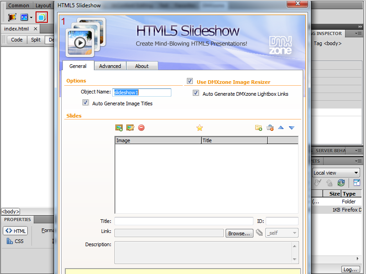The image size is (366, 274).
Task: Click the get files down-arrow icon
Action: point(317,182)
